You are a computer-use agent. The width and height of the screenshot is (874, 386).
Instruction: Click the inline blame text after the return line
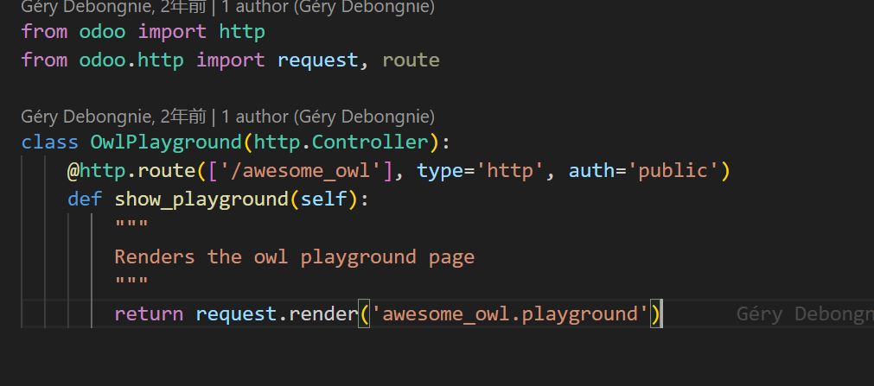(x=805, y=313)
